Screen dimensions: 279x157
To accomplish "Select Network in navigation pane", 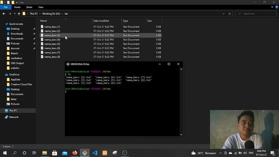I will (x=14, y=117).
